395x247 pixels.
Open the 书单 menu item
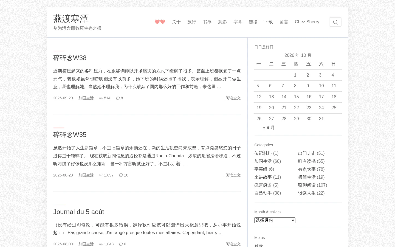207,22
